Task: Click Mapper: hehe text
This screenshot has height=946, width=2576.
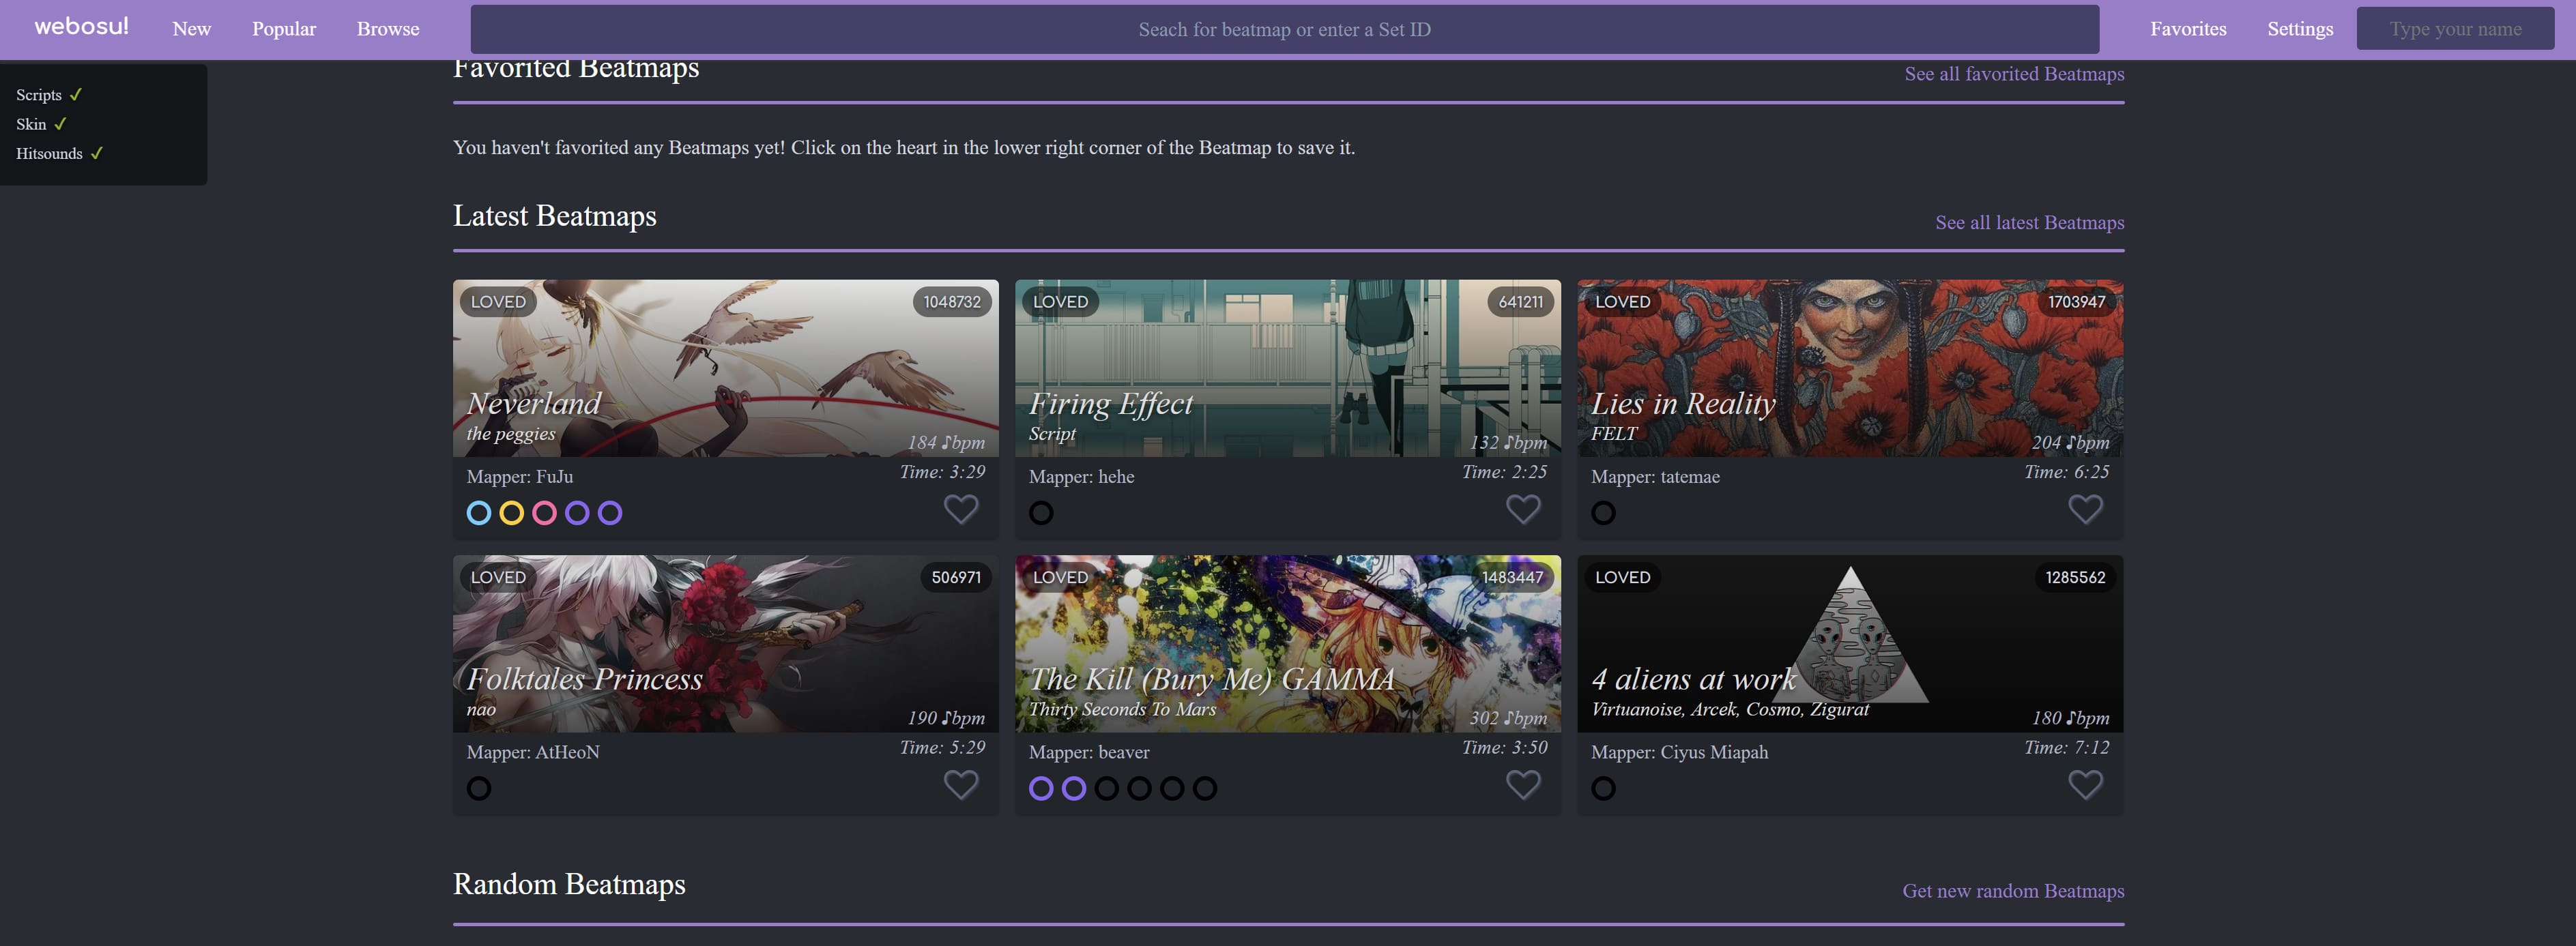Action: pyautogui.click(x=1082, y=477)
